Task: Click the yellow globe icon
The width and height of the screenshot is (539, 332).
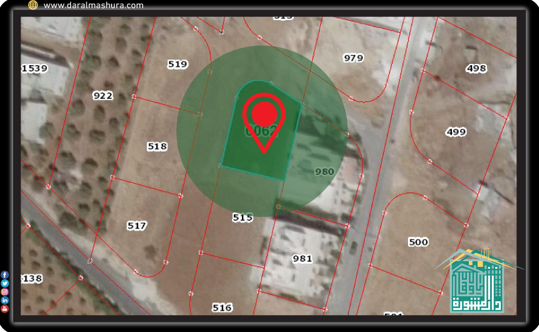Action: [x=33, y=5]
